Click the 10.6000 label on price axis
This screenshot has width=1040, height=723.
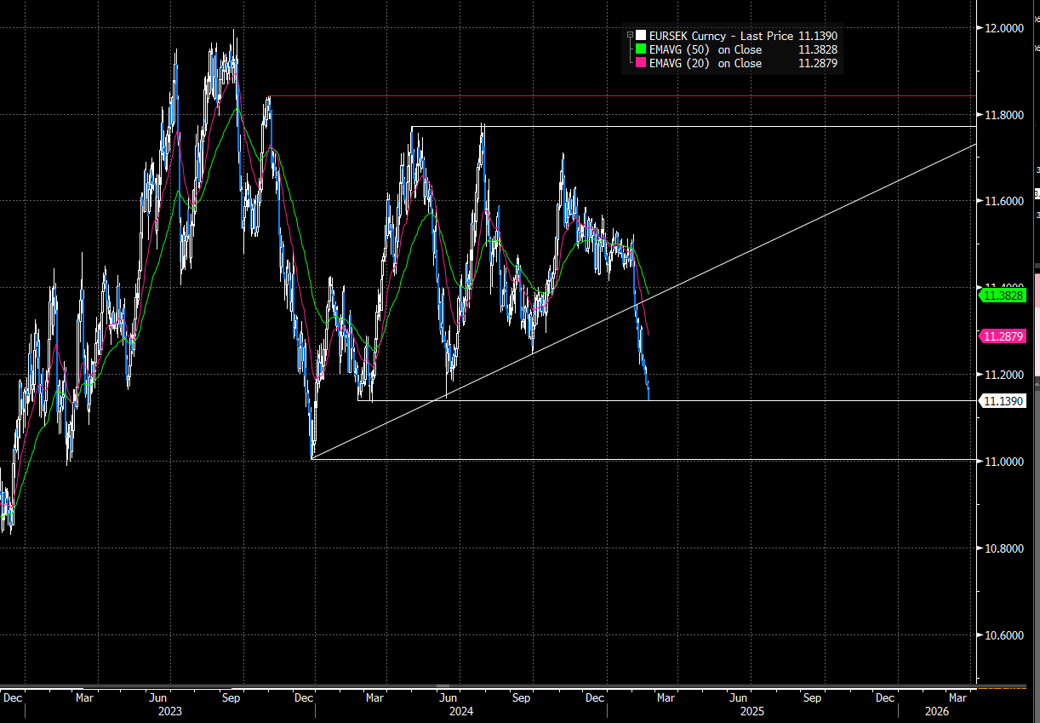[1004, 635]
